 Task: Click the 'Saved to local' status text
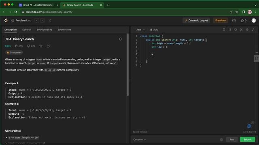pos(140,132)
